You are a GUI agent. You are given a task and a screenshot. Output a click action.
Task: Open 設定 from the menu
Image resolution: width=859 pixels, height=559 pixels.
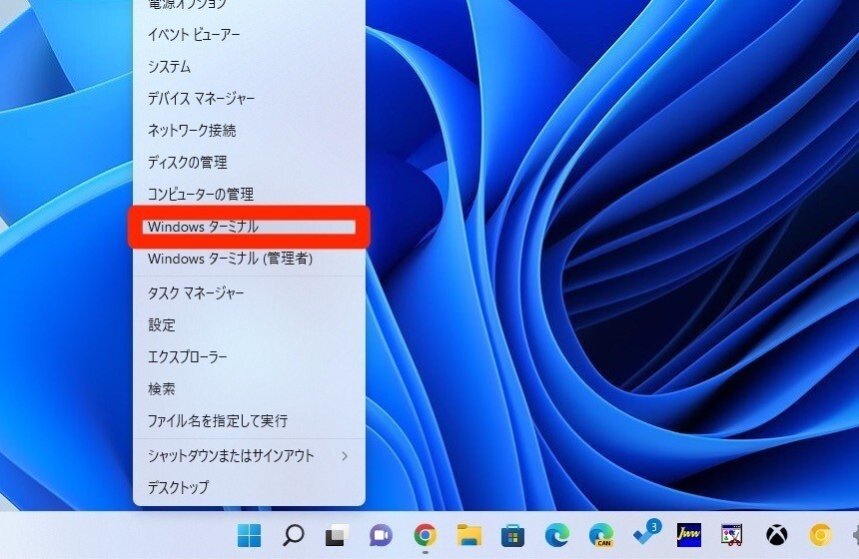coord(162,325)
